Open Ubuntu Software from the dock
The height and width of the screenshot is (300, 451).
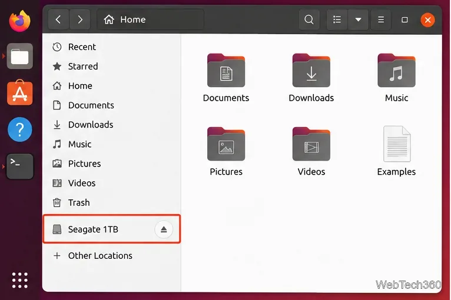pos(19,92)
